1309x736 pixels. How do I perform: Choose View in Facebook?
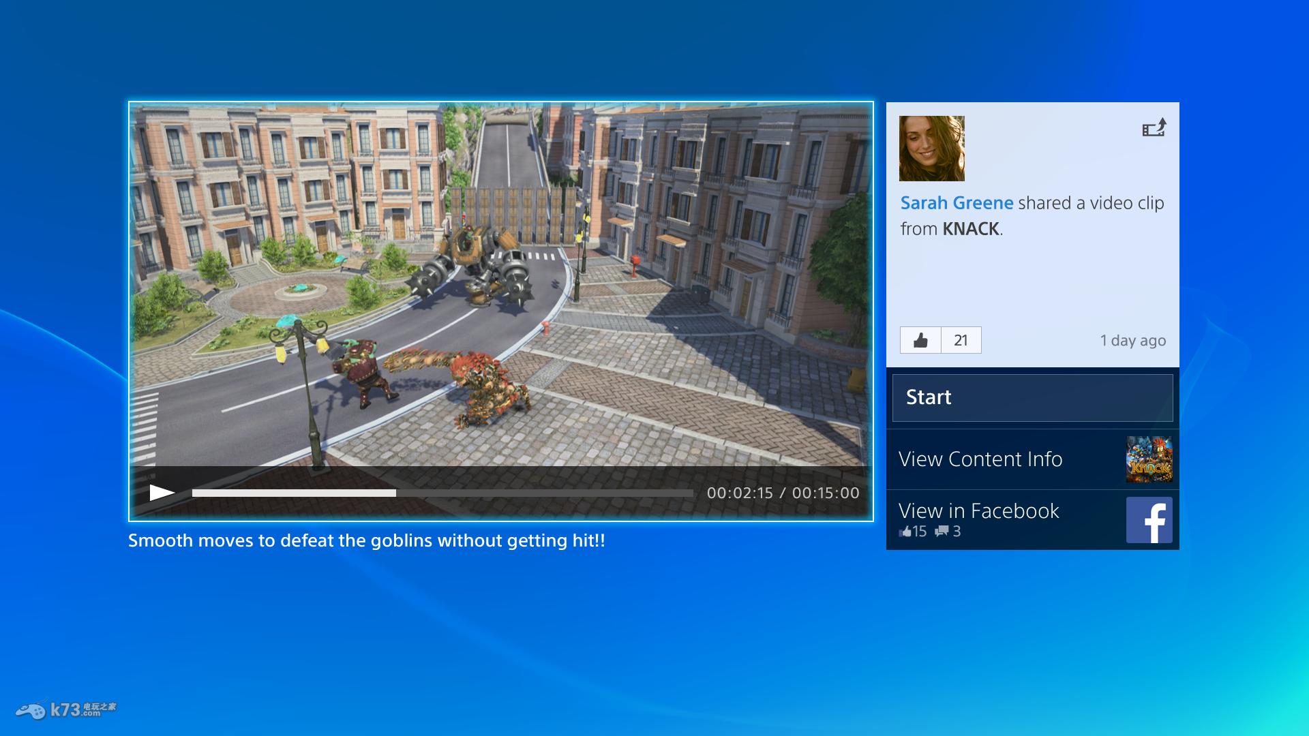[x=978, y=511]
